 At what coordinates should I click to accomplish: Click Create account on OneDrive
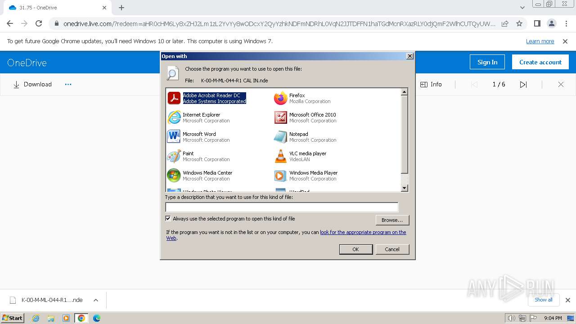click(540, 62)
